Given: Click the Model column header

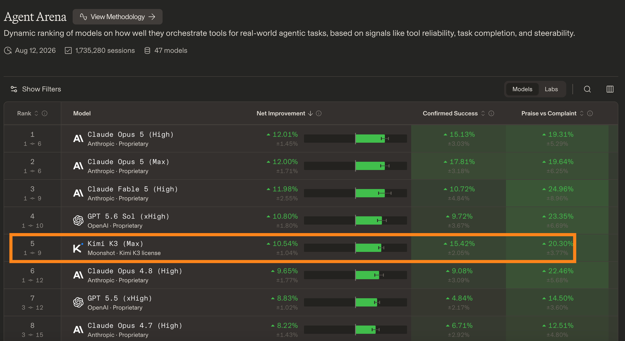Looking at the screenshot, I should [82, 113].
